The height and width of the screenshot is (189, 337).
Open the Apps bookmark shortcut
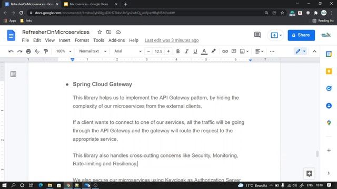tap(10, 20)
